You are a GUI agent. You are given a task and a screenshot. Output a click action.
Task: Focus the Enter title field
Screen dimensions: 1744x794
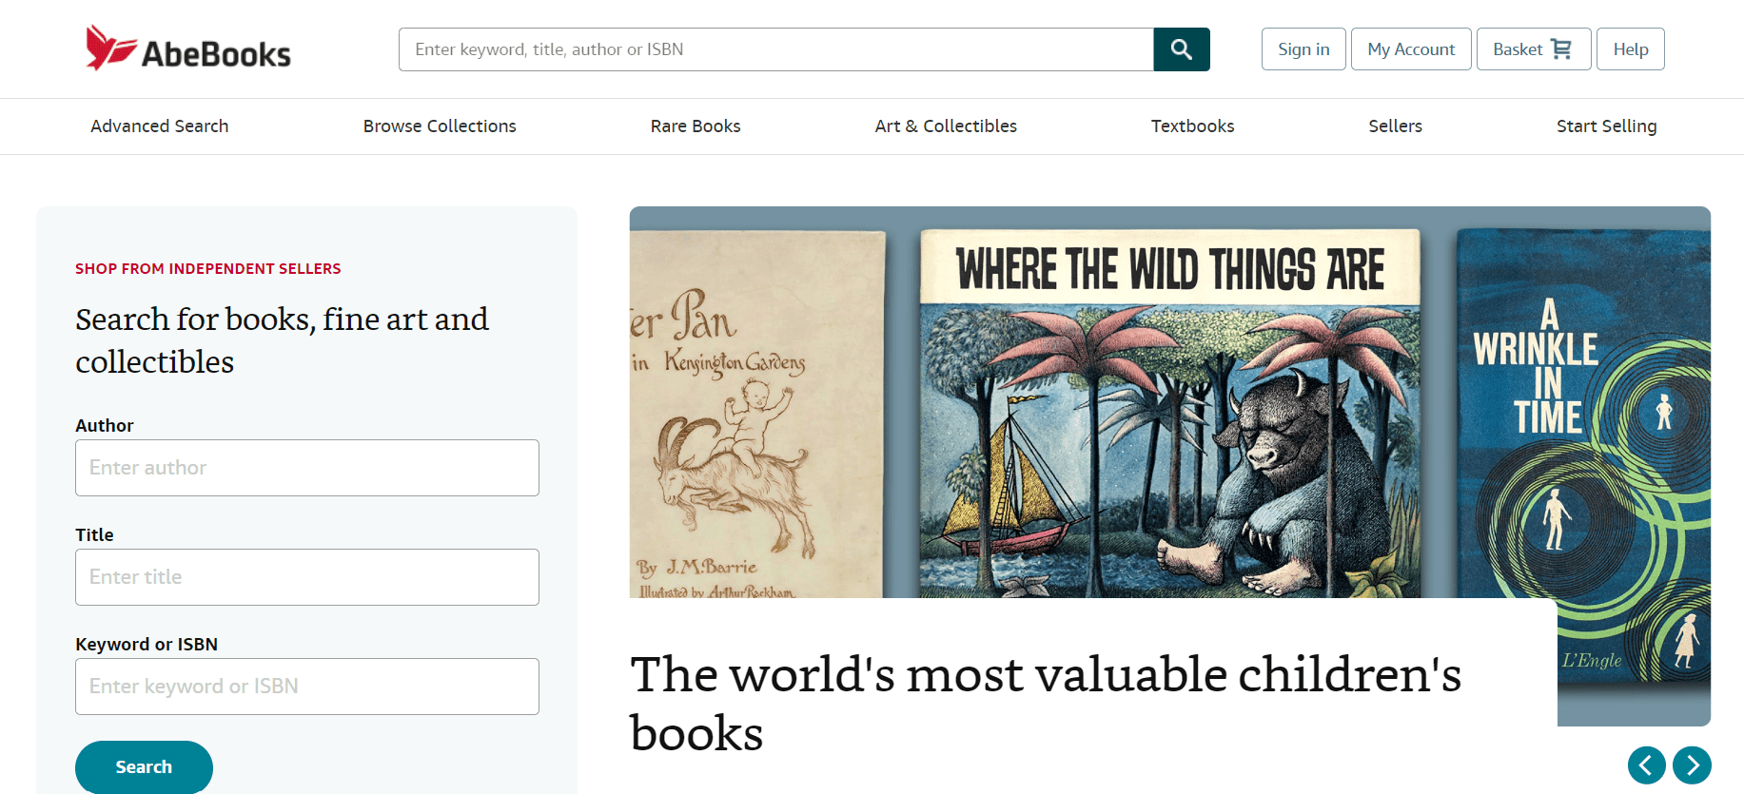tap(306, 576)
